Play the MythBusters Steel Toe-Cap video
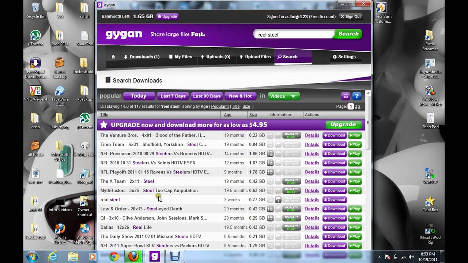 click(x=355, y=191)
